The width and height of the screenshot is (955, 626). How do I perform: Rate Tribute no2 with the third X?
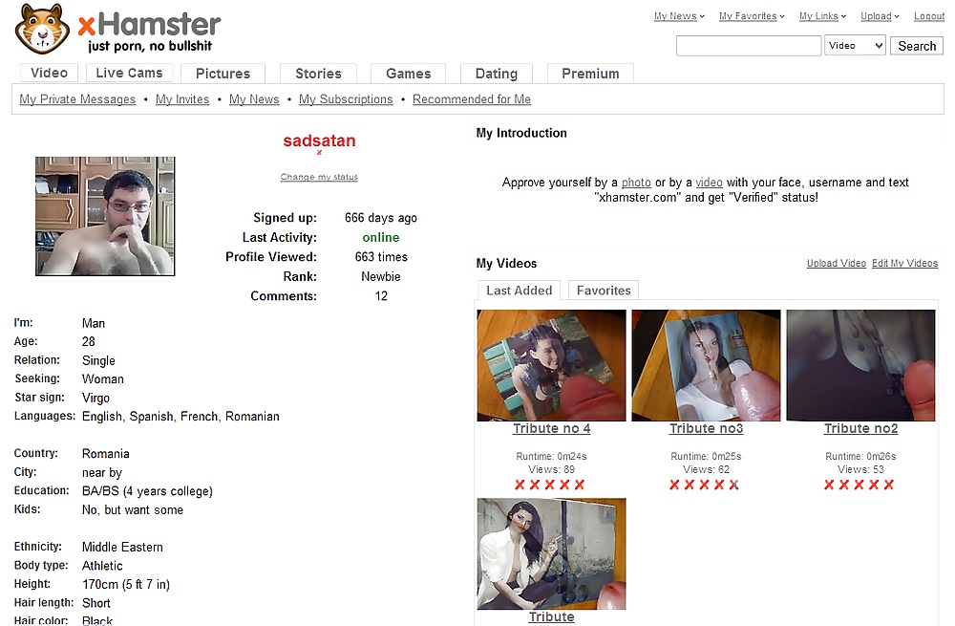(x=859, y=485)
